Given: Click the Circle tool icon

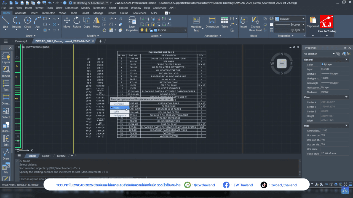Looking at the screenshot, I should pyautogui.click(x=28, y=22).
